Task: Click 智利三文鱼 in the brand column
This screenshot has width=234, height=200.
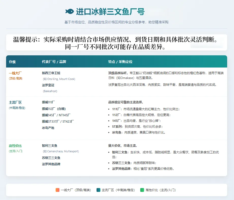Action: point(50,146)
